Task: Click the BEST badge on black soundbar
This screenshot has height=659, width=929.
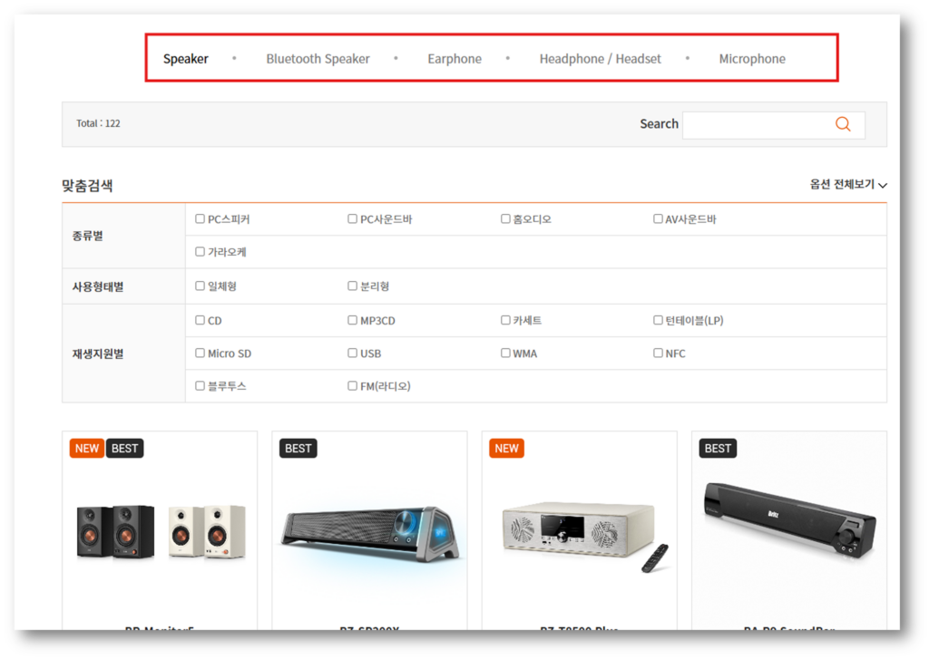Action: [718, 448]
